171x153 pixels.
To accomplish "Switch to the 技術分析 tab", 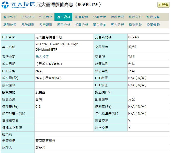I will pos(28,17).
